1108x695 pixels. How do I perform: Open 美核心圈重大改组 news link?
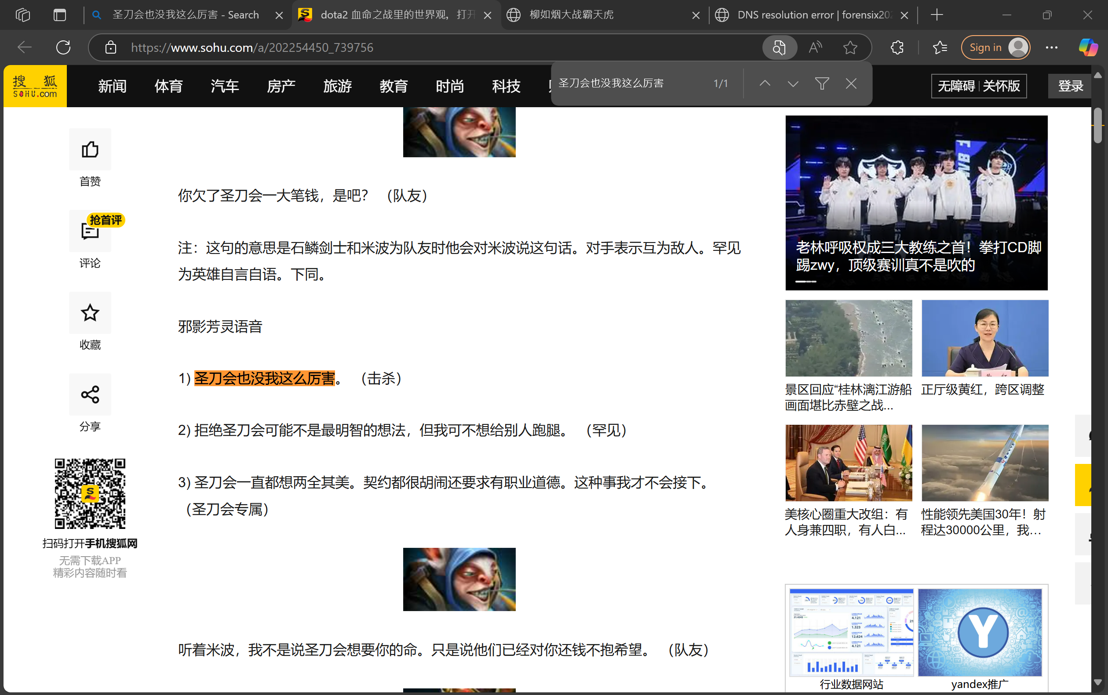[x=846, y=522]
